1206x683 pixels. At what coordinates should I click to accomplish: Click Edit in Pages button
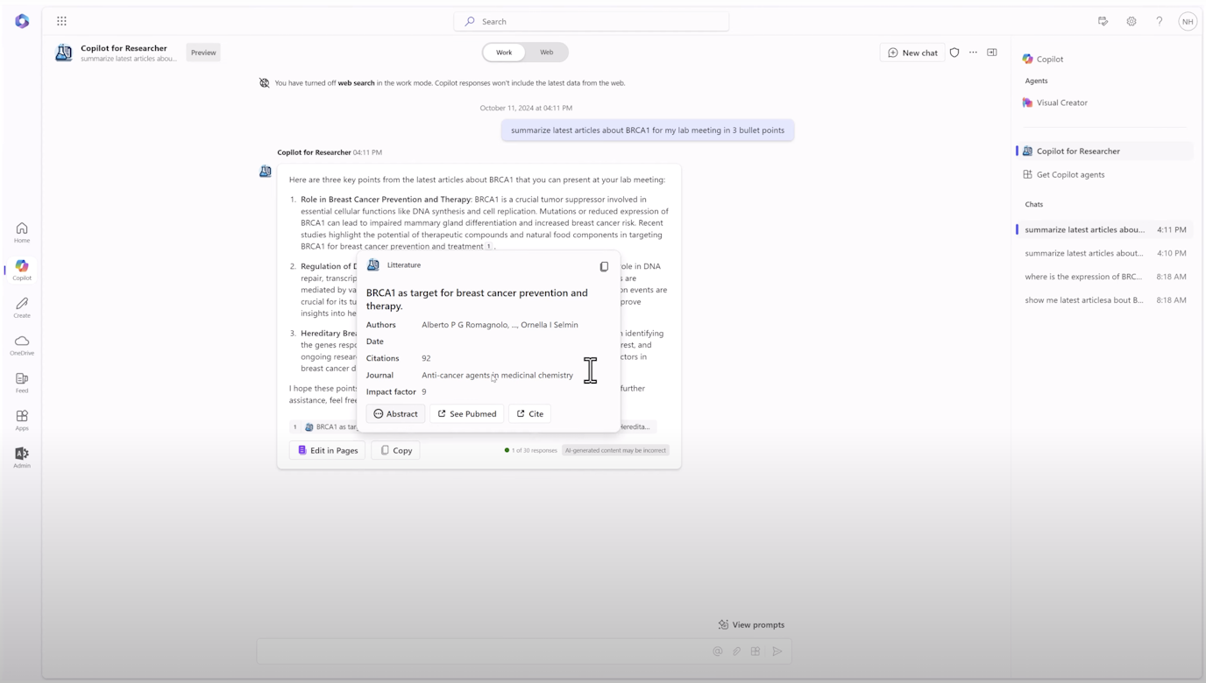pyautogui.click(x=328, y=450)
